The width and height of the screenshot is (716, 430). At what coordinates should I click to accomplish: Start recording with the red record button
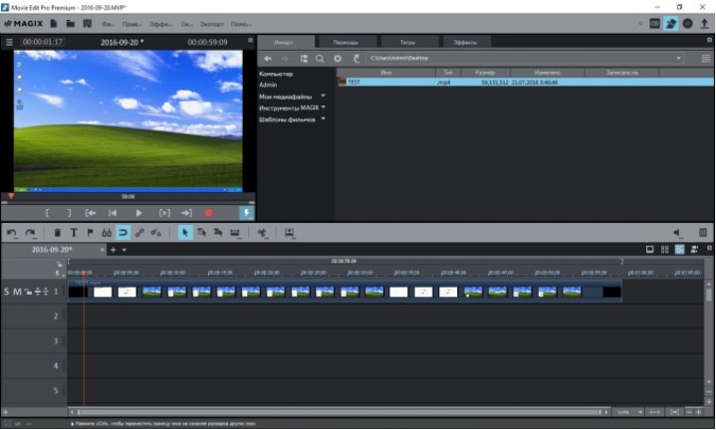coord(209,213)
